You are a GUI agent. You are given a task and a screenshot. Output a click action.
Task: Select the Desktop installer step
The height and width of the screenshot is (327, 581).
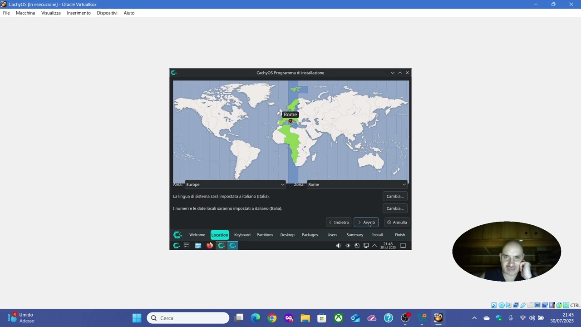pyautogui.click(x=287, y=235)
